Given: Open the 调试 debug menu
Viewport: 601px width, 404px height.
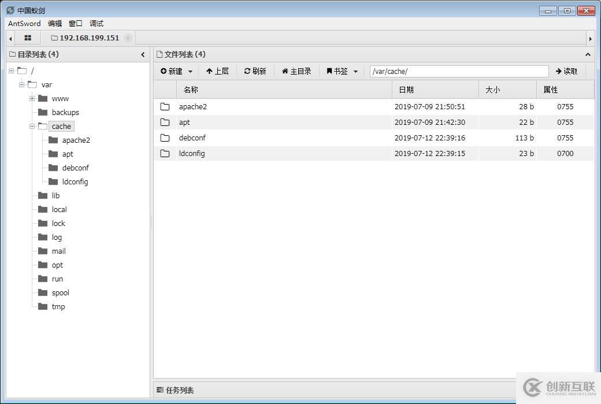Looking at the screenshot, I should [x=95, y=23].
